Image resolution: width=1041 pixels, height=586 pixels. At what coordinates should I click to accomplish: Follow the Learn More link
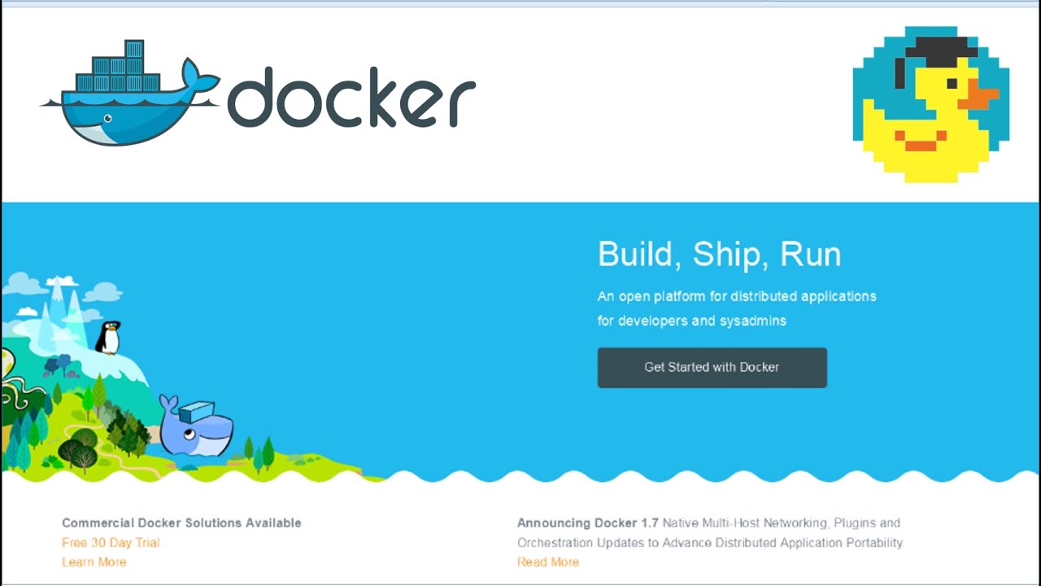point(94,562)
